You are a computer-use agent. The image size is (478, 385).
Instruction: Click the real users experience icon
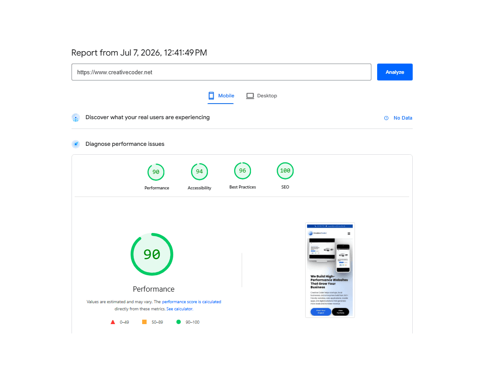[x=76, y=117]
